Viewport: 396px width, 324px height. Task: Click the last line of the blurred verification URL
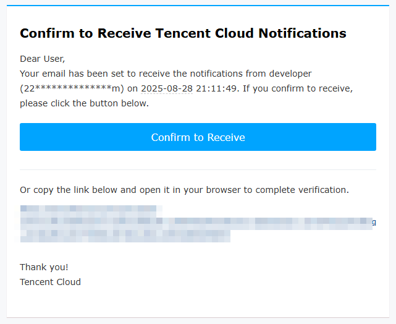click(x=125, y=235)
